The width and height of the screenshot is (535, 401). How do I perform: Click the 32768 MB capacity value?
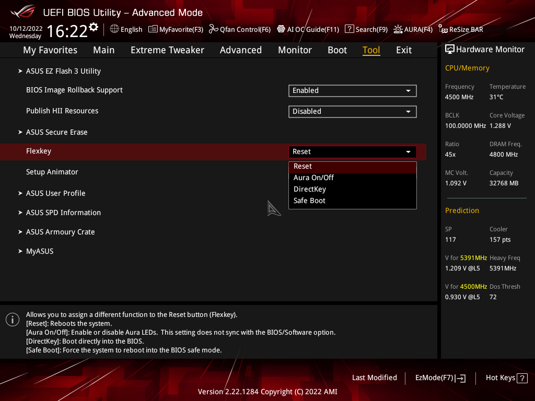pos(504,183)
